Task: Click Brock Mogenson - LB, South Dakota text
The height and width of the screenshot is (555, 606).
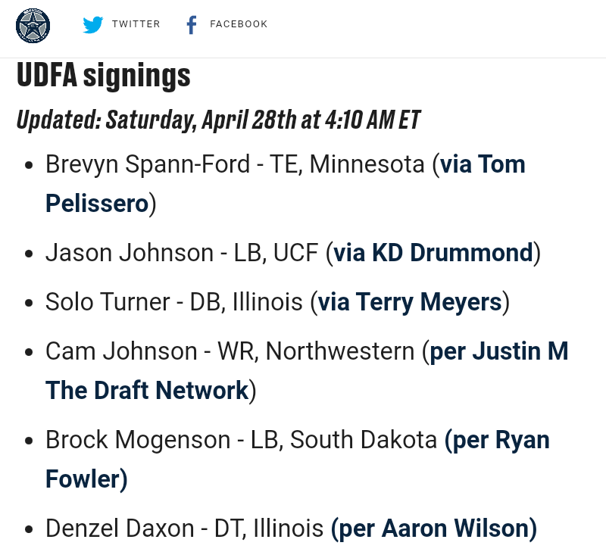Action: pos(241,440)
